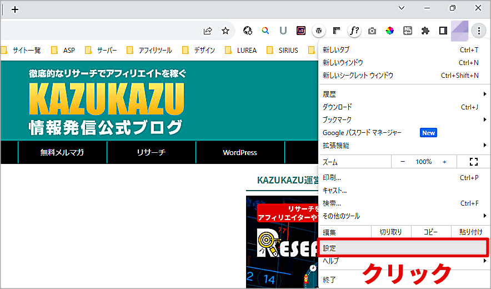491x289 pixels.
Task: Click the fullscreen icon in zoom row
Action: pos(474,162)
